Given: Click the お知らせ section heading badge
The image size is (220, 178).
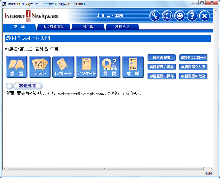Looking at the screenshot, I should pyautogui.click(x=24, y=86).
